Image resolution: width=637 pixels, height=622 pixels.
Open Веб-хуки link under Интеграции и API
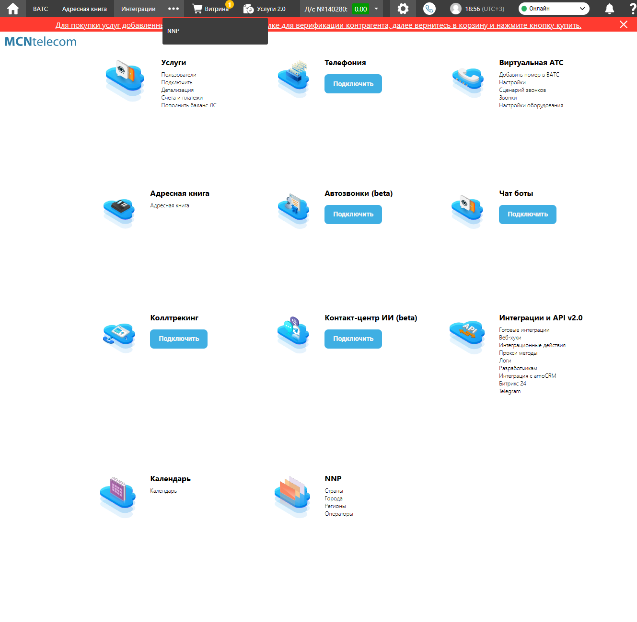click(510, 338)
